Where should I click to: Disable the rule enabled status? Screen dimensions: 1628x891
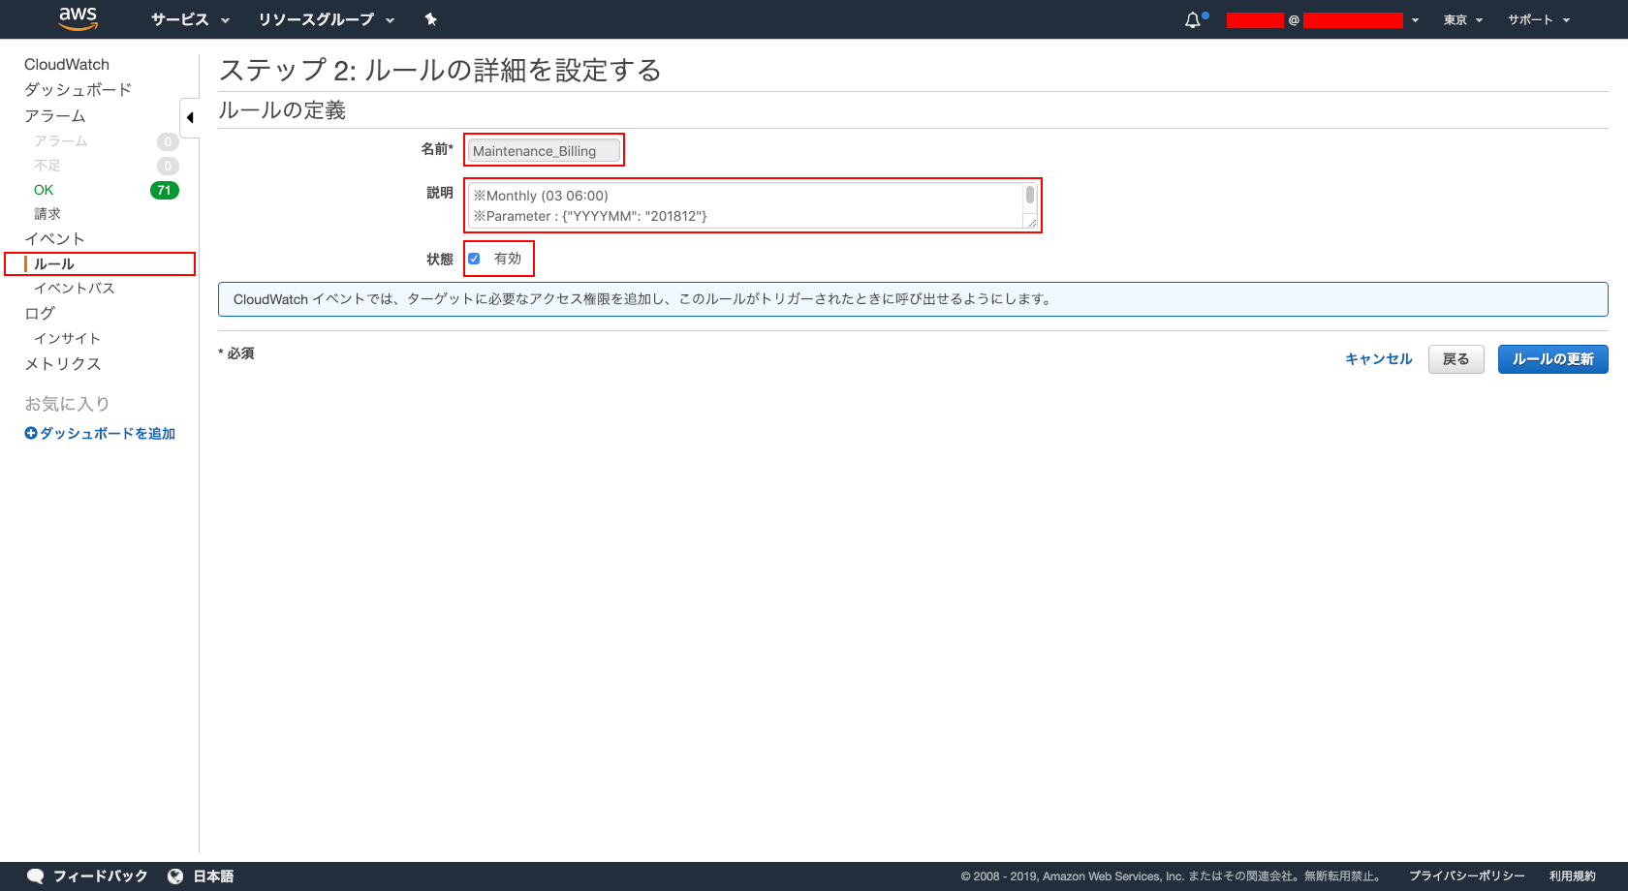(x=474, y=258)
